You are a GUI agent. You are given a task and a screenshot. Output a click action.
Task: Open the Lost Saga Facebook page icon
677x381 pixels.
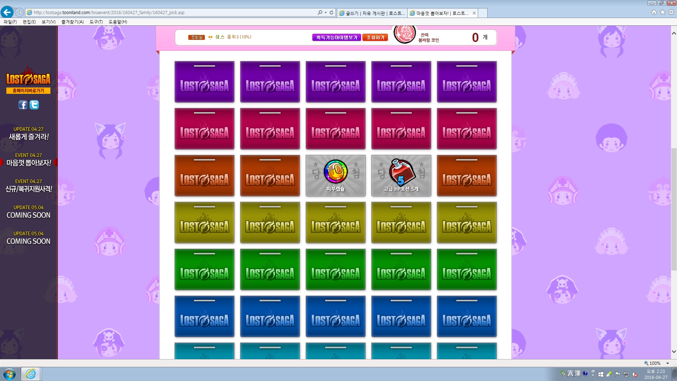pos(23,105)
